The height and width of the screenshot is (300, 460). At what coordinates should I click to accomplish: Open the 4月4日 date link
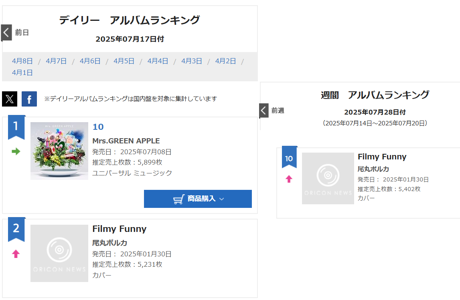click(x=158, y=61)
